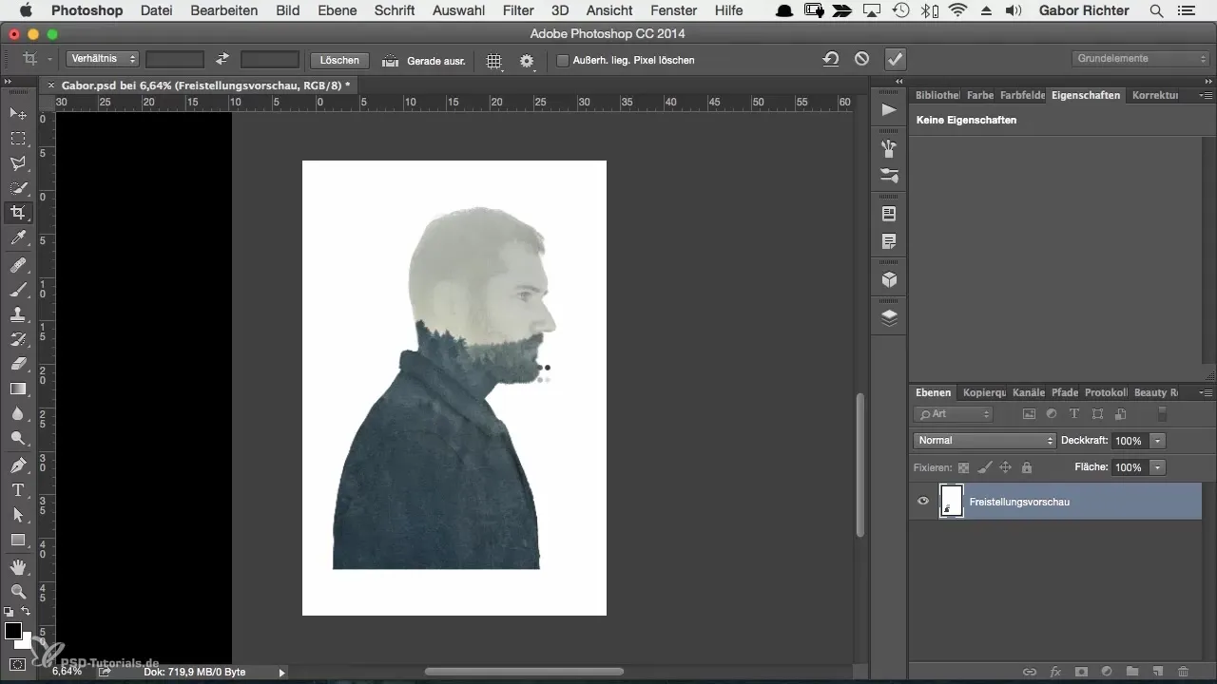This screenshot has height=684, width=1217.
Task: Select the Eraser tool
Action: (18, 364)
